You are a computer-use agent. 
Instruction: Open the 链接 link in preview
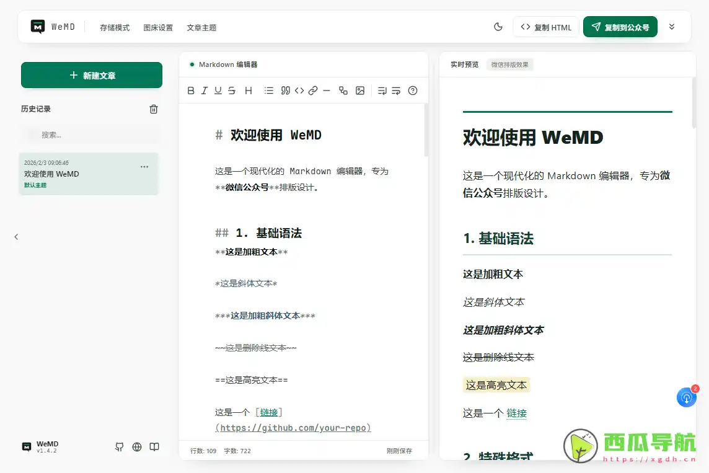(516, 413)
